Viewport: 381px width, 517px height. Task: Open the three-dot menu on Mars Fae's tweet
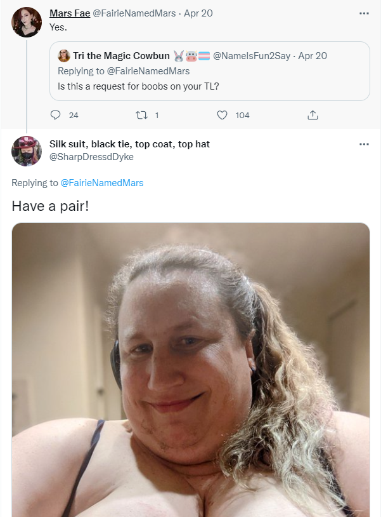[x=364, y=13]
